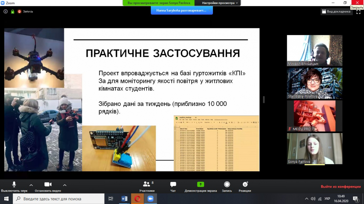Image resolution: width=364 pixels, height=204 pixels.
Task: Select Sonya Pavlova video thumbnail
Action: pyautogui.click(x=315, y=149)
